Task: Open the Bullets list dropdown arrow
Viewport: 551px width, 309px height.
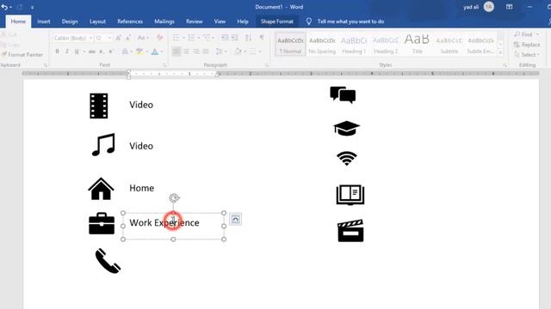Action: point(183,38)
